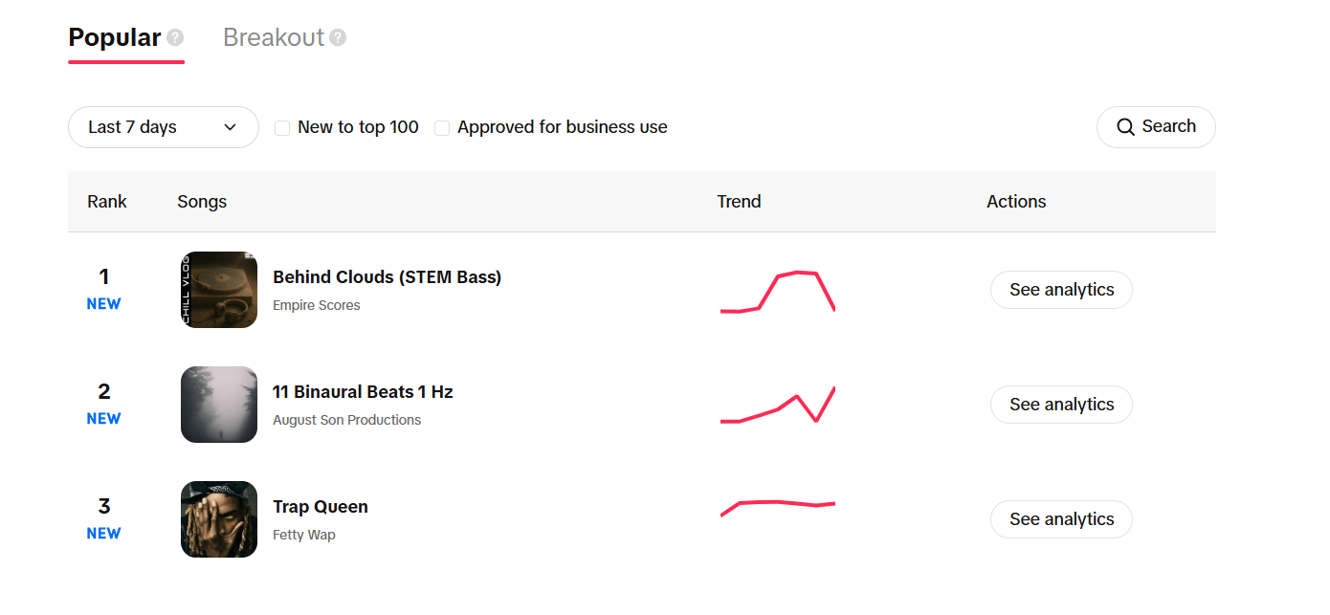The height and width of the screenshot is (615, 1330).
Task: Click the Behind Clouds trend sparkline
Action: tap(778, 291)
